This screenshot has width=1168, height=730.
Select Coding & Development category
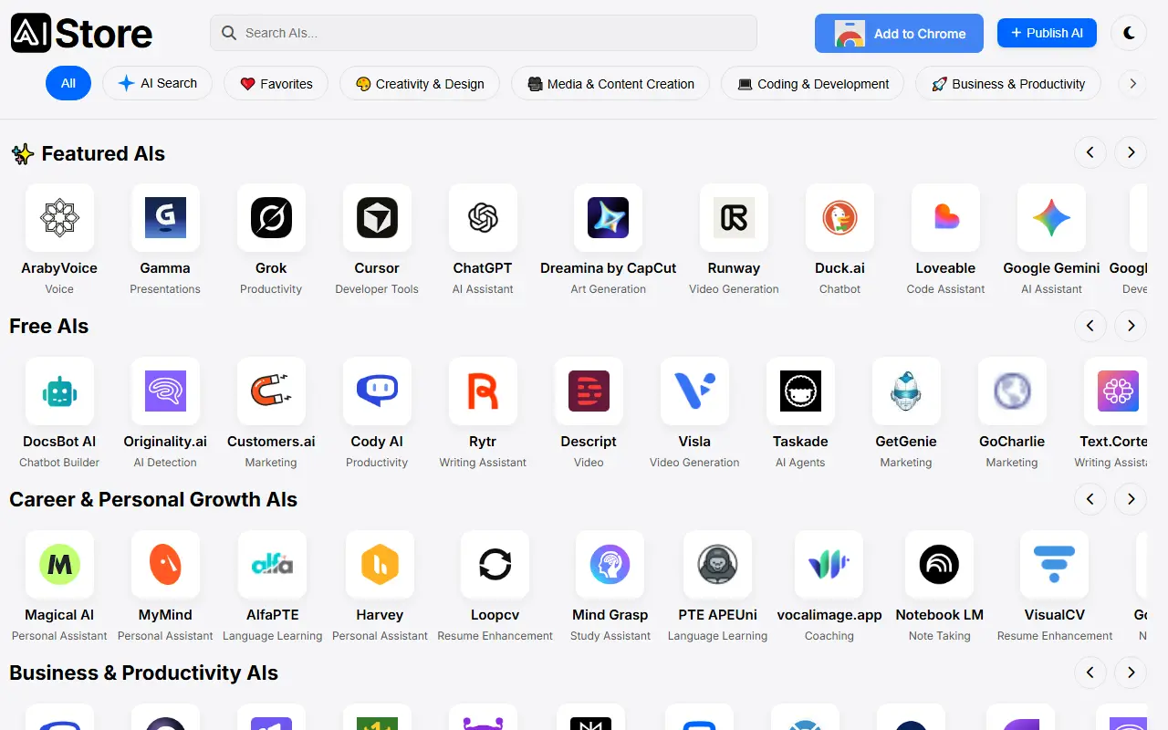pos(812,83)
